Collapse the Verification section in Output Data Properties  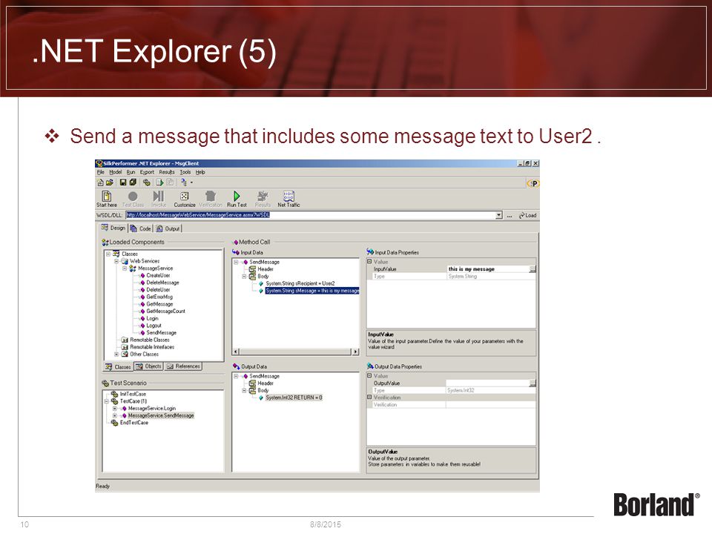(369, 398)
